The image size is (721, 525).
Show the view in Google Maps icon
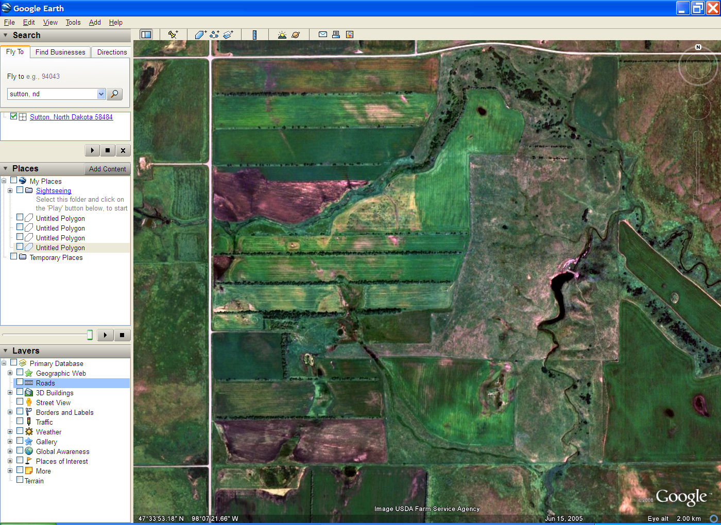click(x=350, y=34)
